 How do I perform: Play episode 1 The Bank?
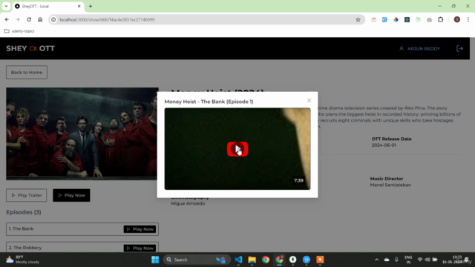140,229
